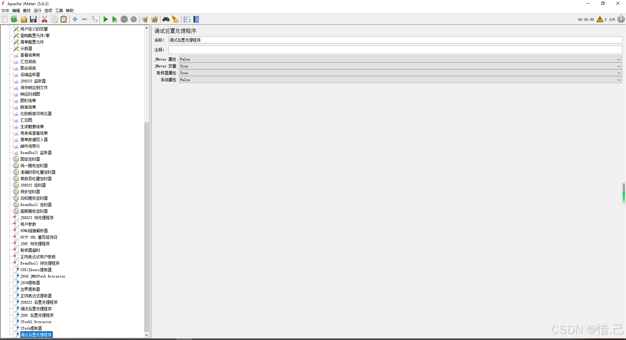Clear results with single broom icon

(x=145, y=20)
